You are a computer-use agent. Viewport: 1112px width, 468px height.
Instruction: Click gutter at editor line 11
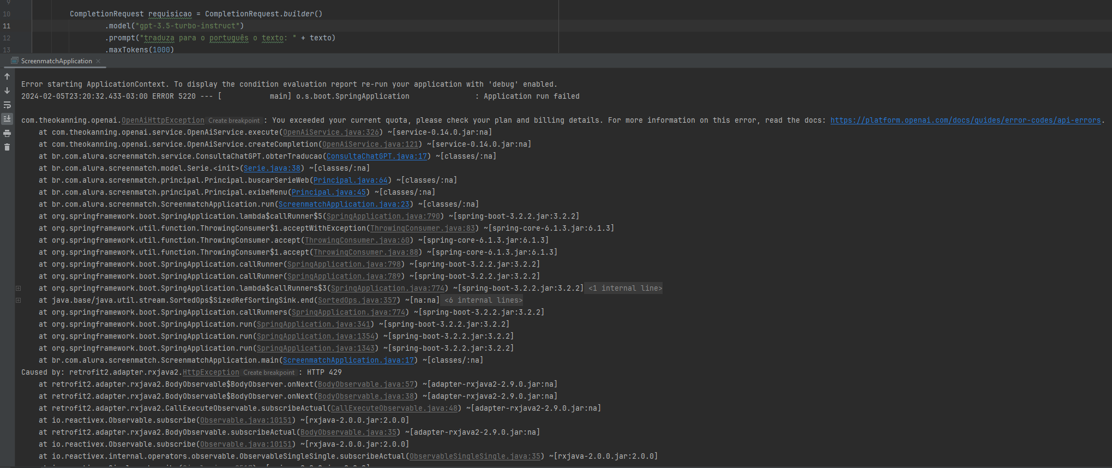tap(7, 26)
